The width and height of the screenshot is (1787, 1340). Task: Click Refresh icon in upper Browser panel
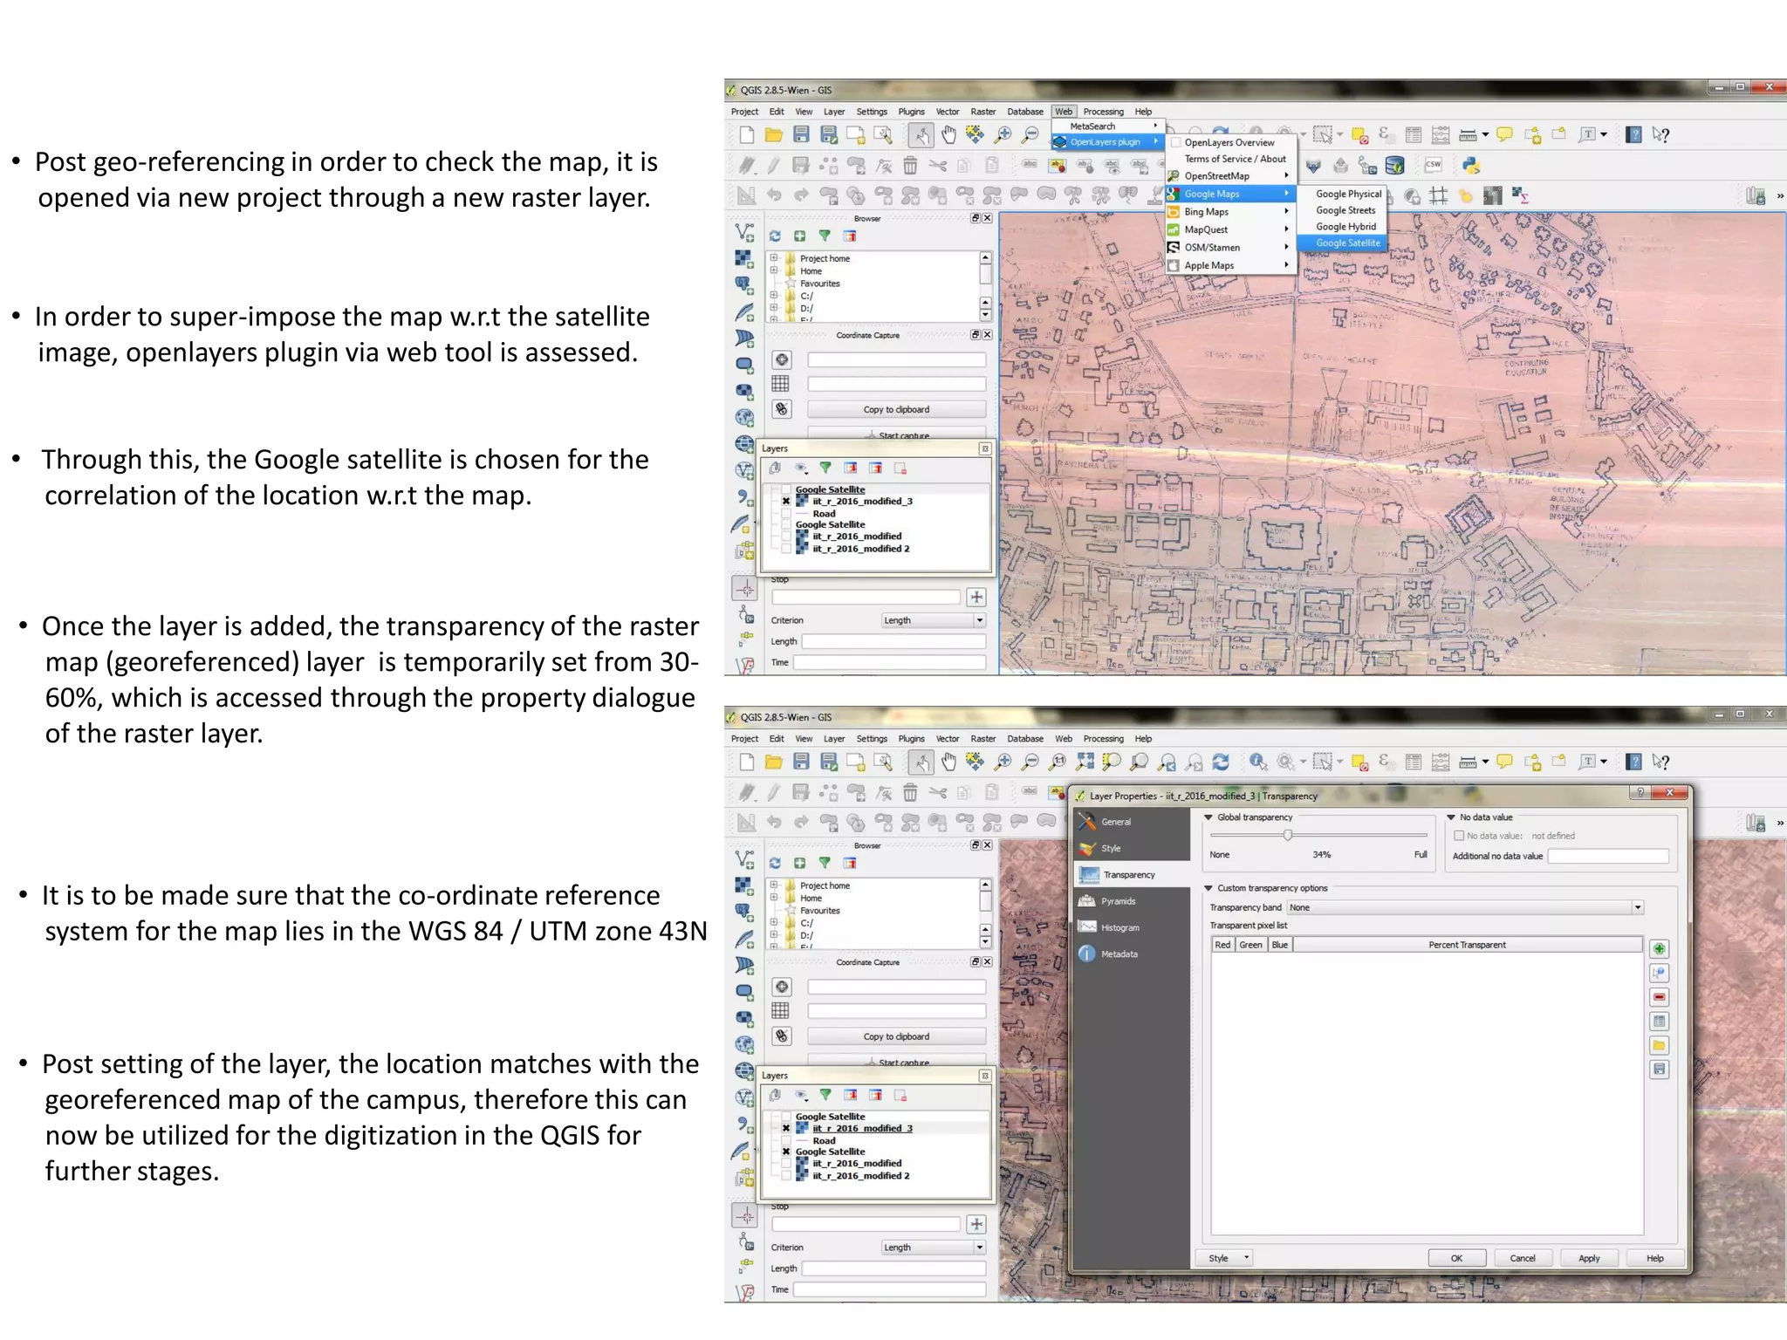click(775, 236)
